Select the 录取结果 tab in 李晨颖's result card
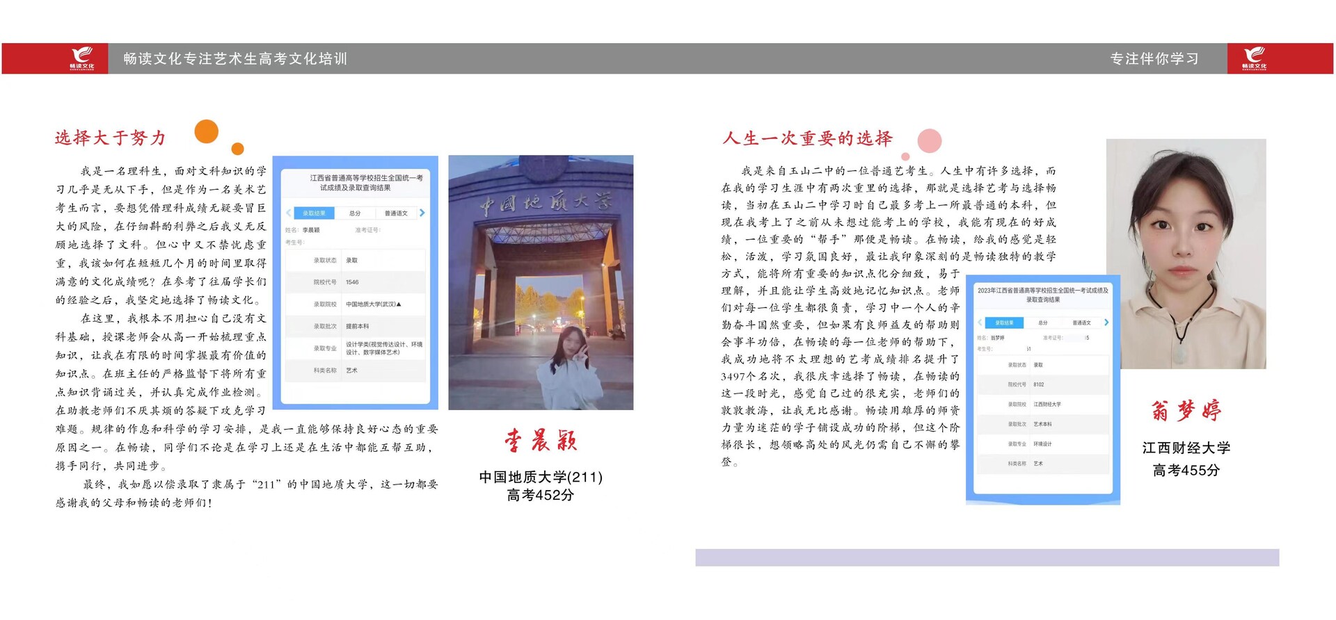Image resolution: width=1336 pixels, height=620 pixels. coord(314,213)
